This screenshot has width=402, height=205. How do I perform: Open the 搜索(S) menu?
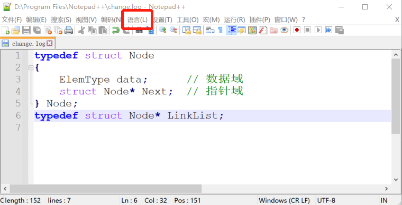point(61,19)
